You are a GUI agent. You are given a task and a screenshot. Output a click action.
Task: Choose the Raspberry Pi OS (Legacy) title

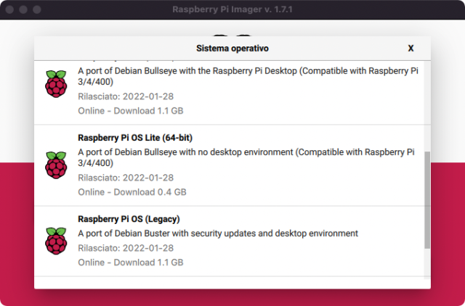(x=128, y=219)
